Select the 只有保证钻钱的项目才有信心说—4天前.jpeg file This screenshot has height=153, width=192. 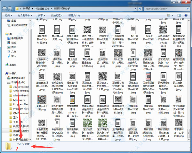tap(148, 83)
